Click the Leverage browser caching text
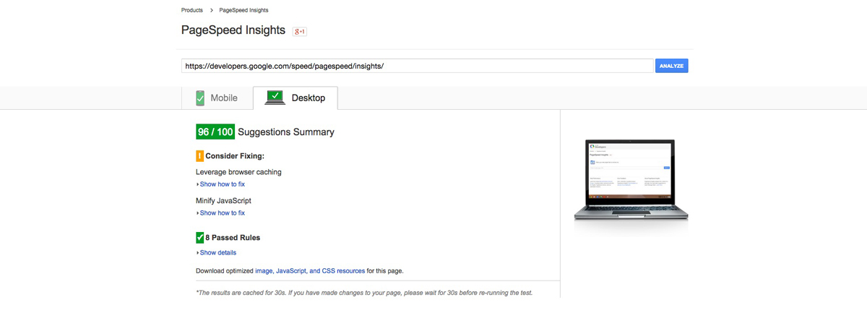The image size is (867, 313). pyautogui.click(x=238, y=172)
